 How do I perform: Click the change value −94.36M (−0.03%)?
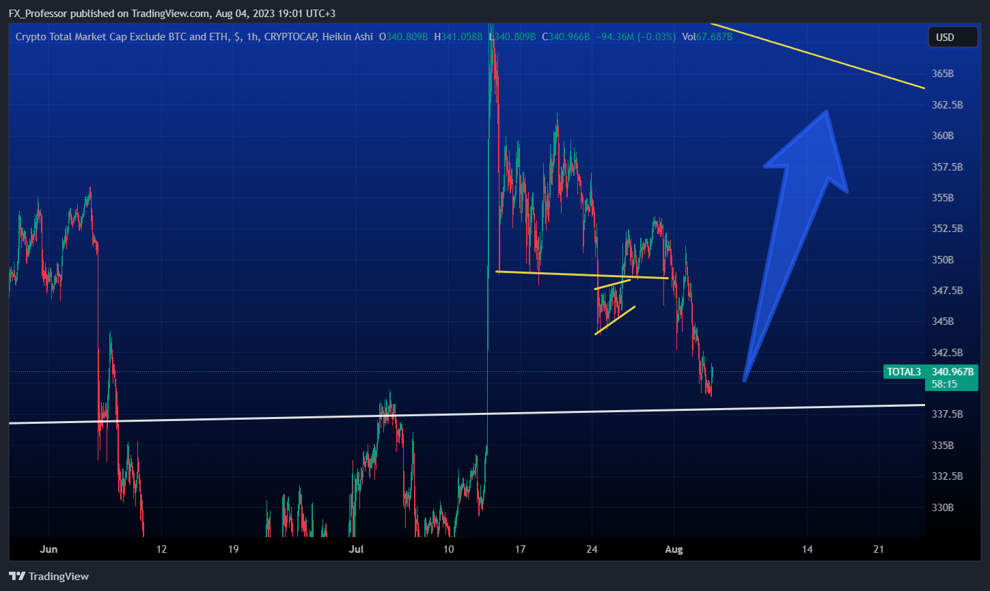pyautogui.click(x=635, y=37)
